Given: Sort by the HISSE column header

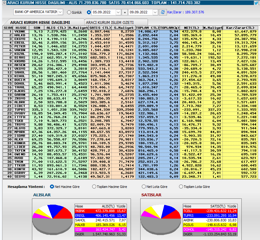Looking at the screenshot, I should point(21,28).
